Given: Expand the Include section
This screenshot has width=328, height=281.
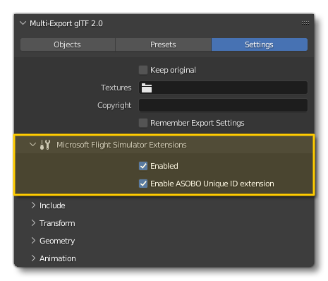Looking at the screenshot, I should [33, 205].
